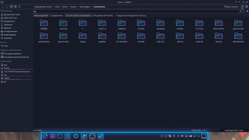This screenshot has width=249, height=140.
Task: Open the application launcher in taskbar
Action: tap(46, 136)
